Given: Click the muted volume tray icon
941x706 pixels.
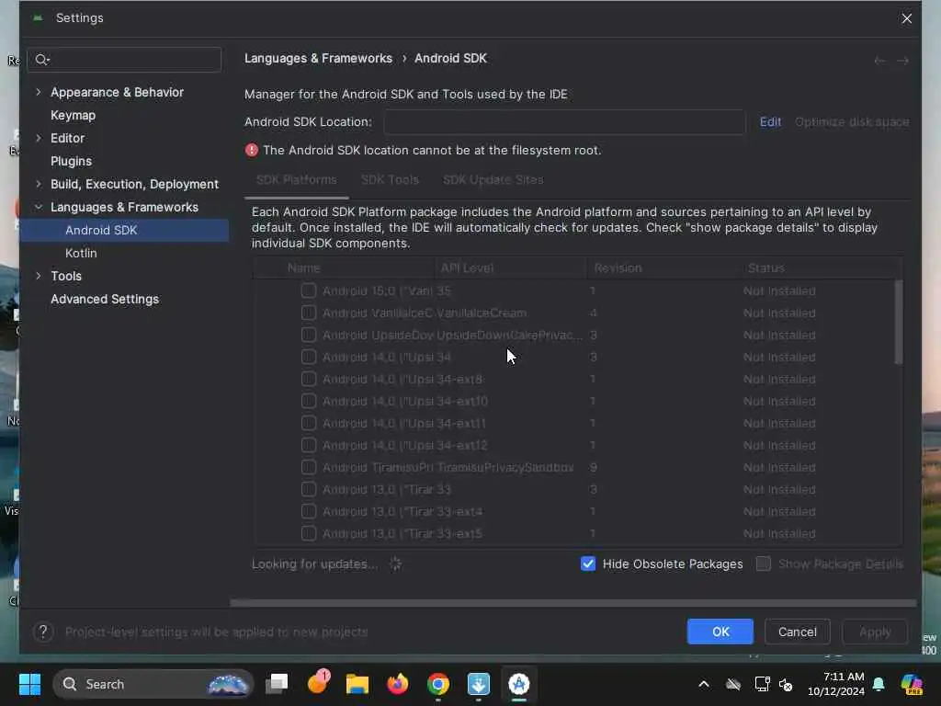Looking at the screenshot, I should [786, 684].
